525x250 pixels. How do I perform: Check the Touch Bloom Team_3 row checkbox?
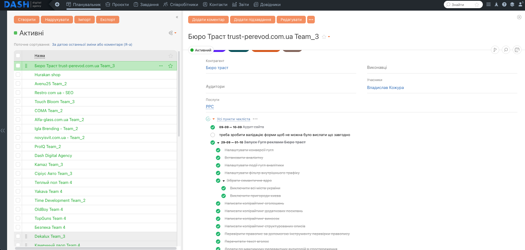click(18, 101)
